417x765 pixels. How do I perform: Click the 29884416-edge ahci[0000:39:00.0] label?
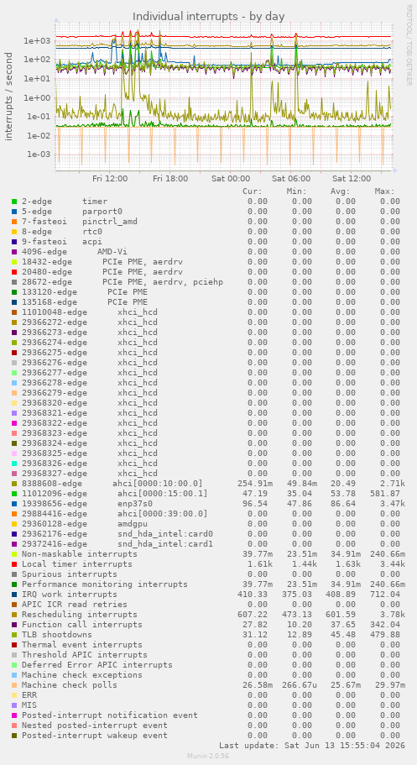pos(115,514)
